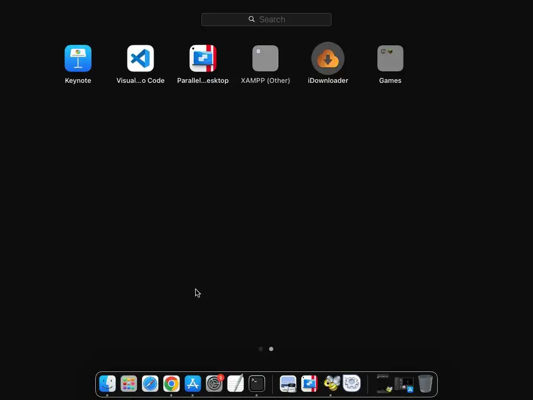Screen dimensions: 533x400
Task: Open Finder from the Dock
Action: click(107, 384)
